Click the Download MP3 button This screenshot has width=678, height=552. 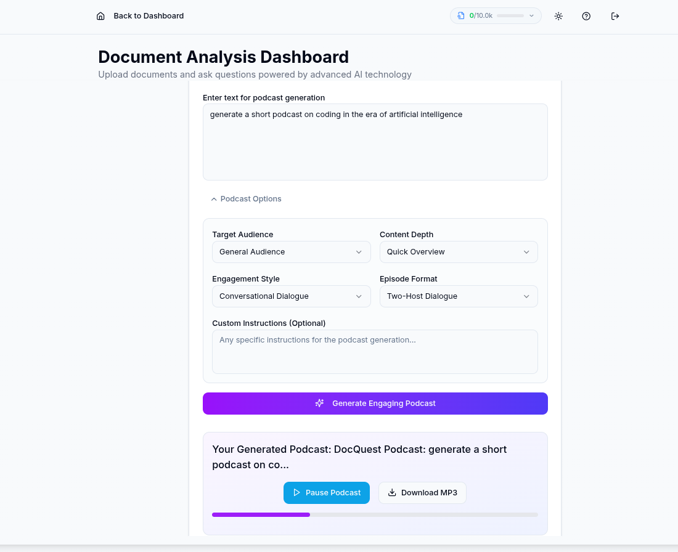[422, 493]
